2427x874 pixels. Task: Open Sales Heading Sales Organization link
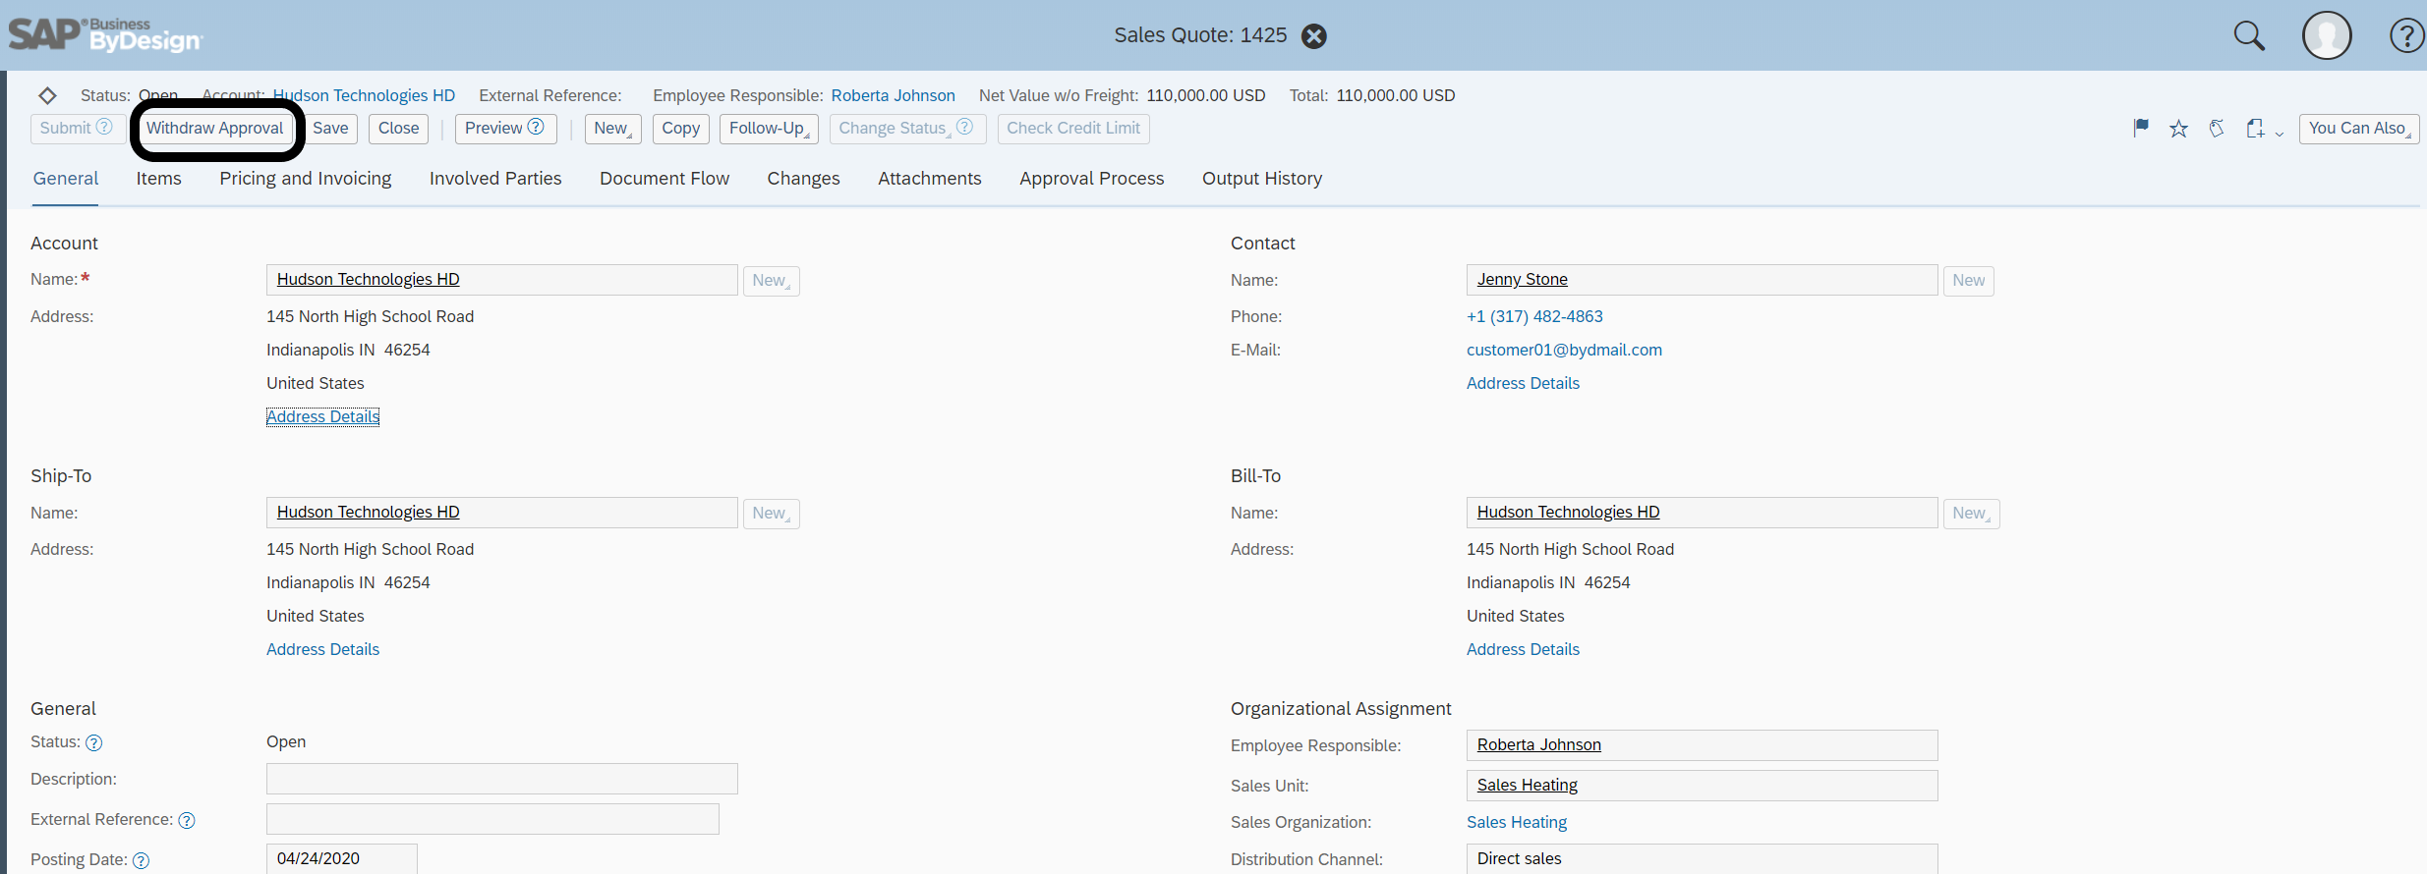click(x=1517, y=822)
